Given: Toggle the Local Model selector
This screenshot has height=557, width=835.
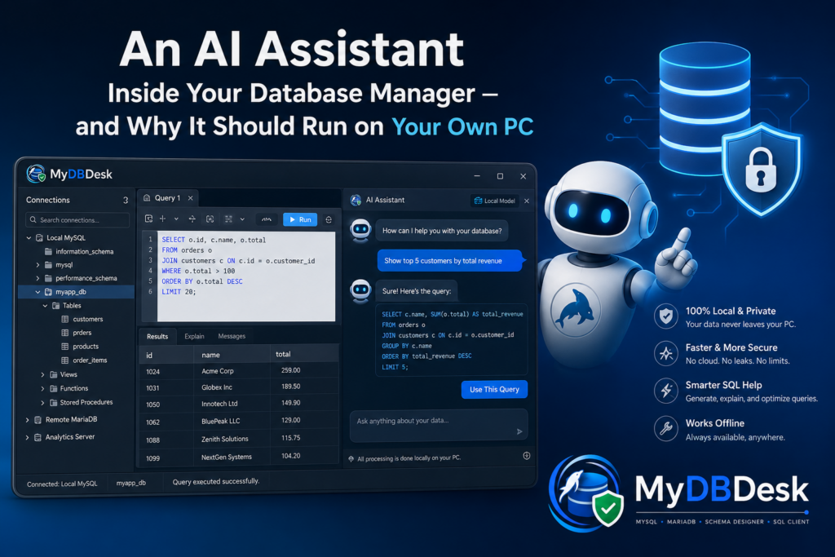Looking at the screenshot, I should 495,201.
